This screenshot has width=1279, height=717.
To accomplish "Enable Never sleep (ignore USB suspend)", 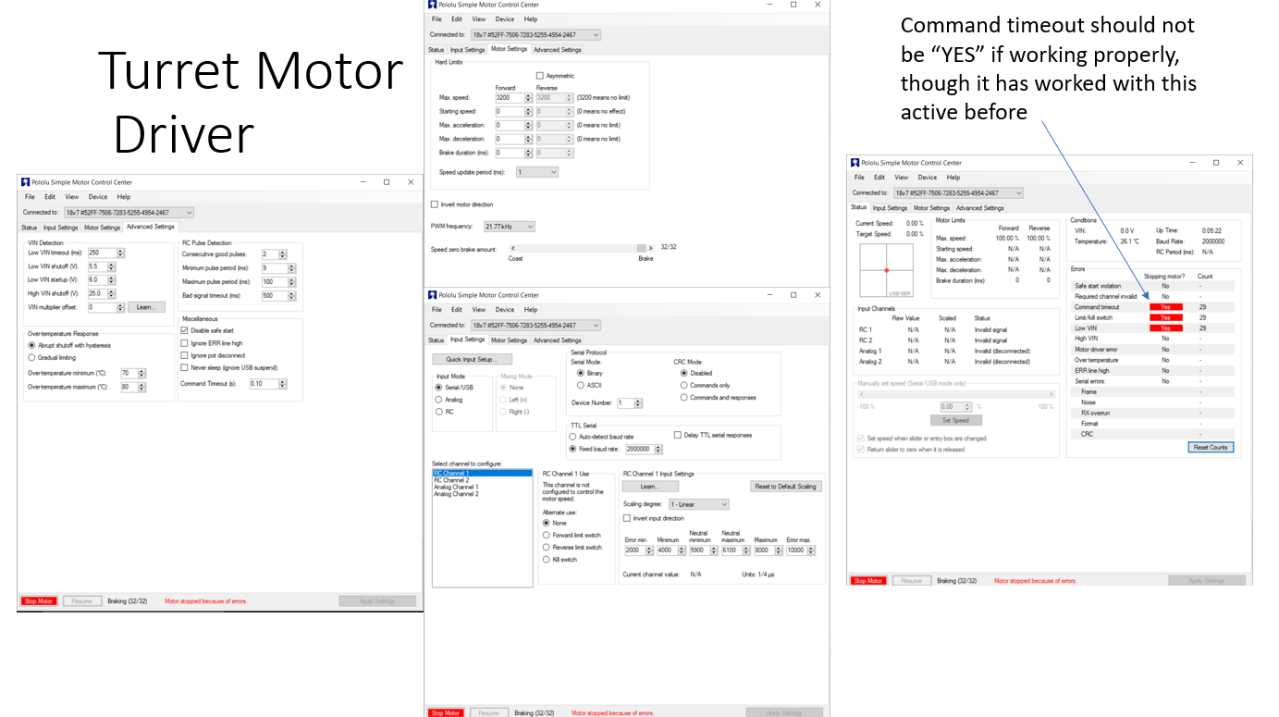I will click(184, 367).
